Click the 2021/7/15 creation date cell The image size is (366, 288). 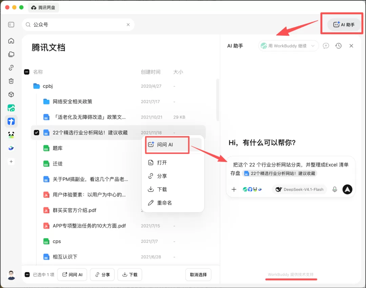pyautogui.click(x=150, y=226)
